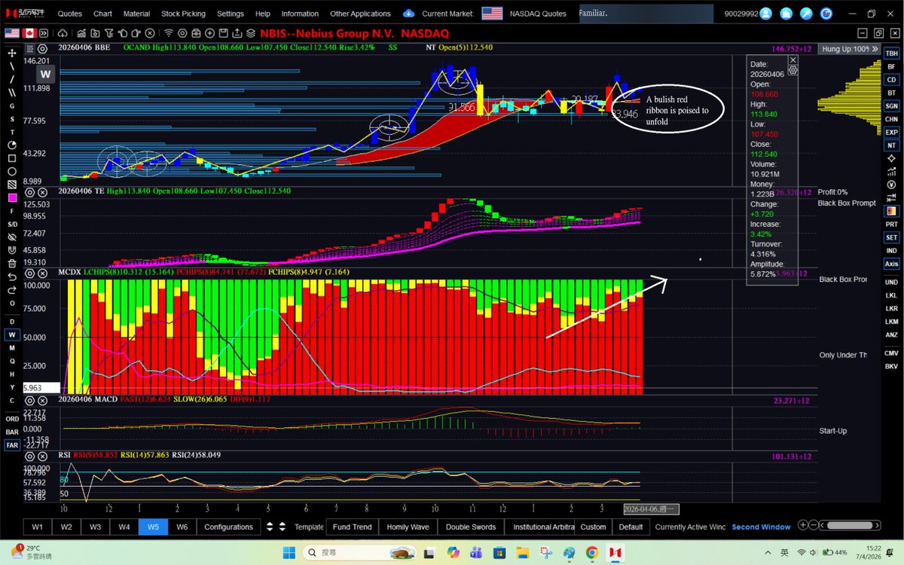Open the Information menu
The width and height of the screenshot is (904, 565).
300,14
